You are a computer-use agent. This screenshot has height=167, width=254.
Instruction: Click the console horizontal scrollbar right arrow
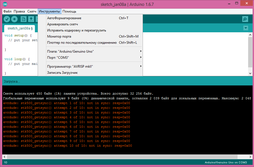click(250, 157)
